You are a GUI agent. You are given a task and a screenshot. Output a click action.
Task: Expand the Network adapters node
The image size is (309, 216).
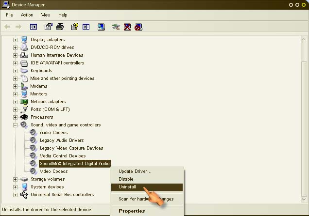tap(16, 102)
